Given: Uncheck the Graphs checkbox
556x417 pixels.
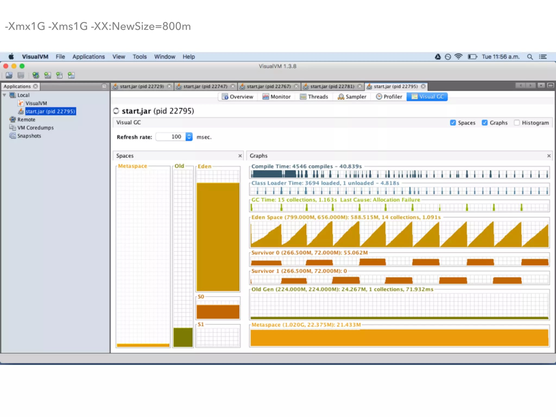Looking at the screenshot, I should coord(485,123).
